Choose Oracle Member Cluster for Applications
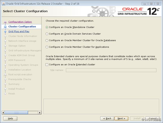Viewport: 163px width, 123px height. click(77, 47)
